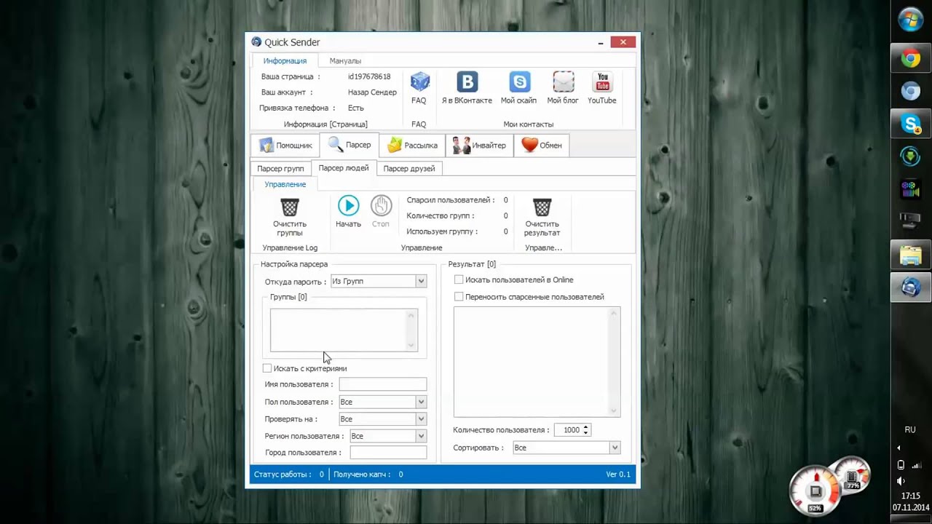
Task: Click the Город пользователя input field
Action: [x=388, y=453]
